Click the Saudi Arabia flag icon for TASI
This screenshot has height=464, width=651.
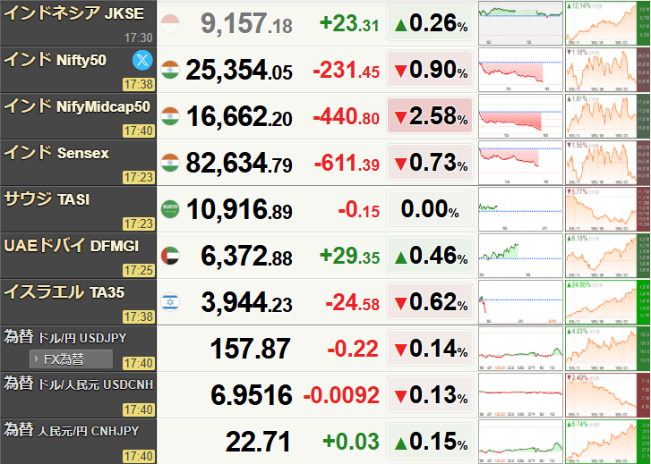[x=170, y=209]
